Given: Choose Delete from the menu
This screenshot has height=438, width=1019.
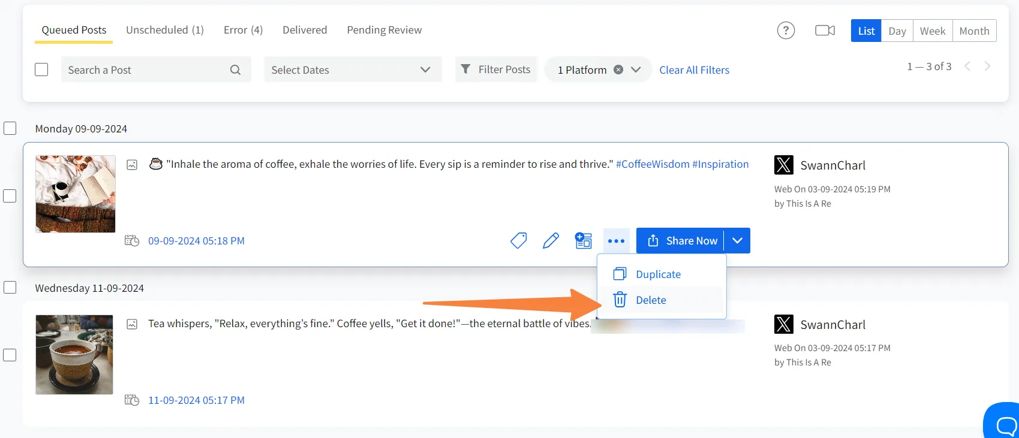Looking at the screenshot, I should tap(662, 300).
